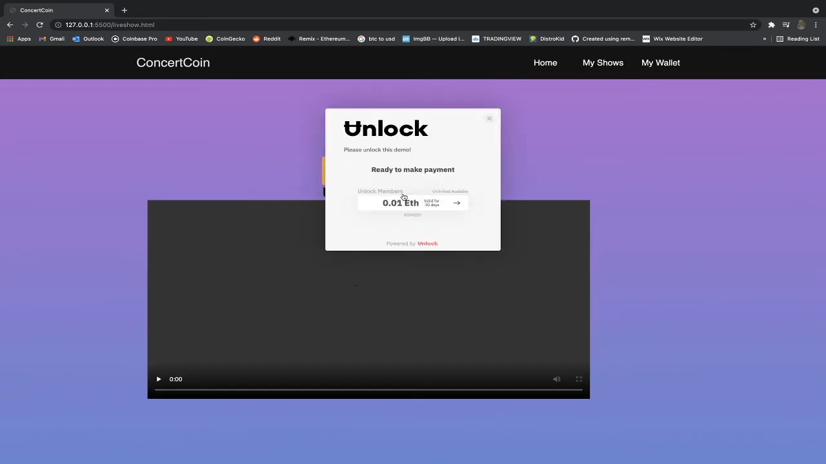Open the My Wallet nav item
Viewport: 826px width, 464px height.
(x=661, y=63)
